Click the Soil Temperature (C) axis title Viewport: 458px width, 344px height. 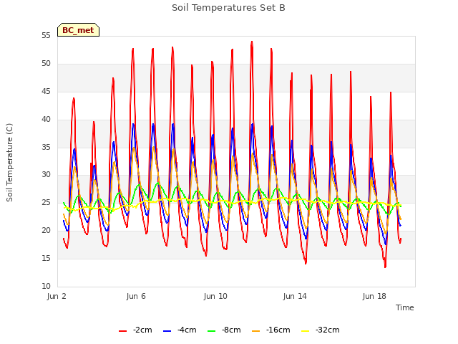click(9, 163)
